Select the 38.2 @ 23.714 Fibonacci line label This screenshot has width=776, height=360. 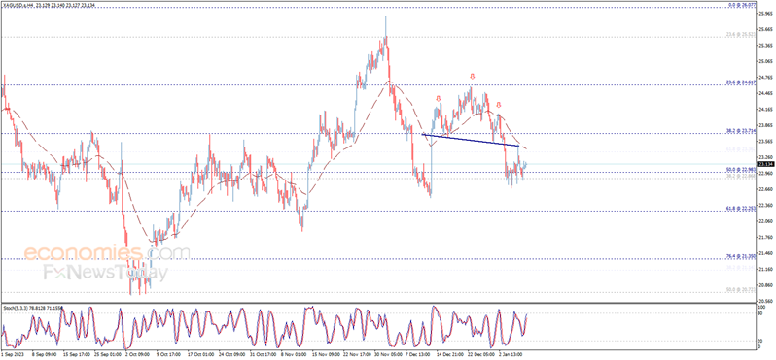[742, 131]
